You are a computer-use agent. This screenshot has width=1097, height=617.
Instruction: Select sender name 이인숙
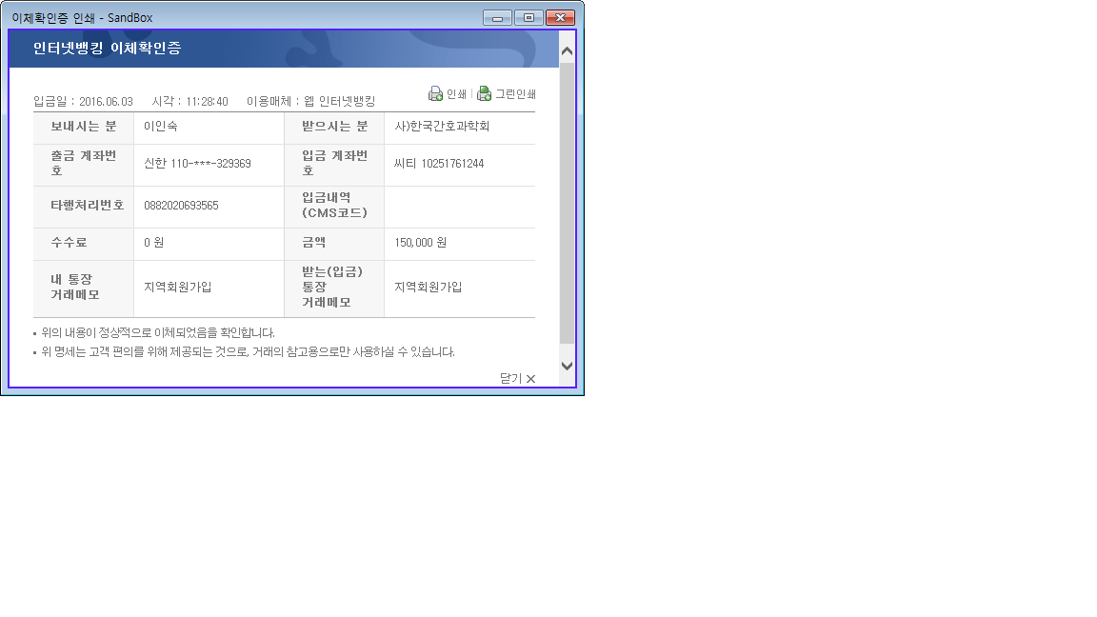[161, 126]
